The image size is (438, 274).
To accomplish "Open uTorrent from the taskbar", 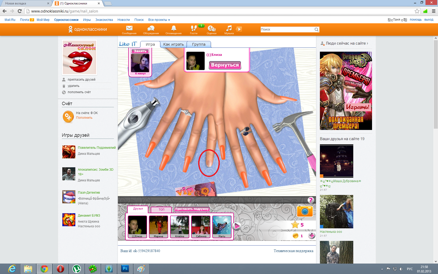I will tap(76, 269).
